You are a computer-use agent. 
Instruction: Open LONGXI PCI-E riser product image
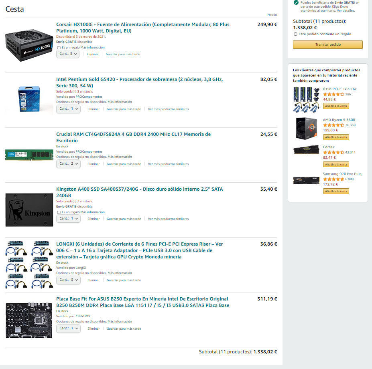(x=29, y=264)
